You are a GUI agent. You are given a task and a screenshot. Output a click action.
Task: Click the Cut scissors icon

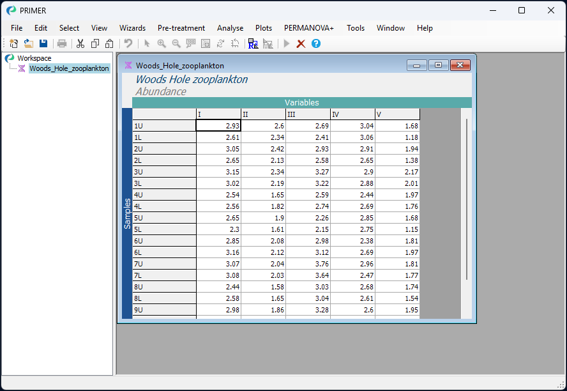(x=80, y=43)
